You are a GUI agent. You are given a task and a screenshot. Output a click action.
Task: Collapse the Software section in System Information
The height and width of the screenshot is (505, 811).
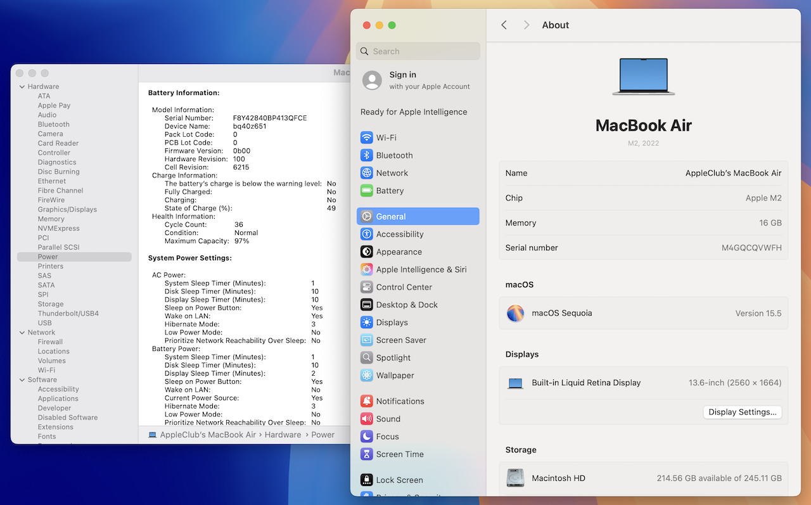22,380
